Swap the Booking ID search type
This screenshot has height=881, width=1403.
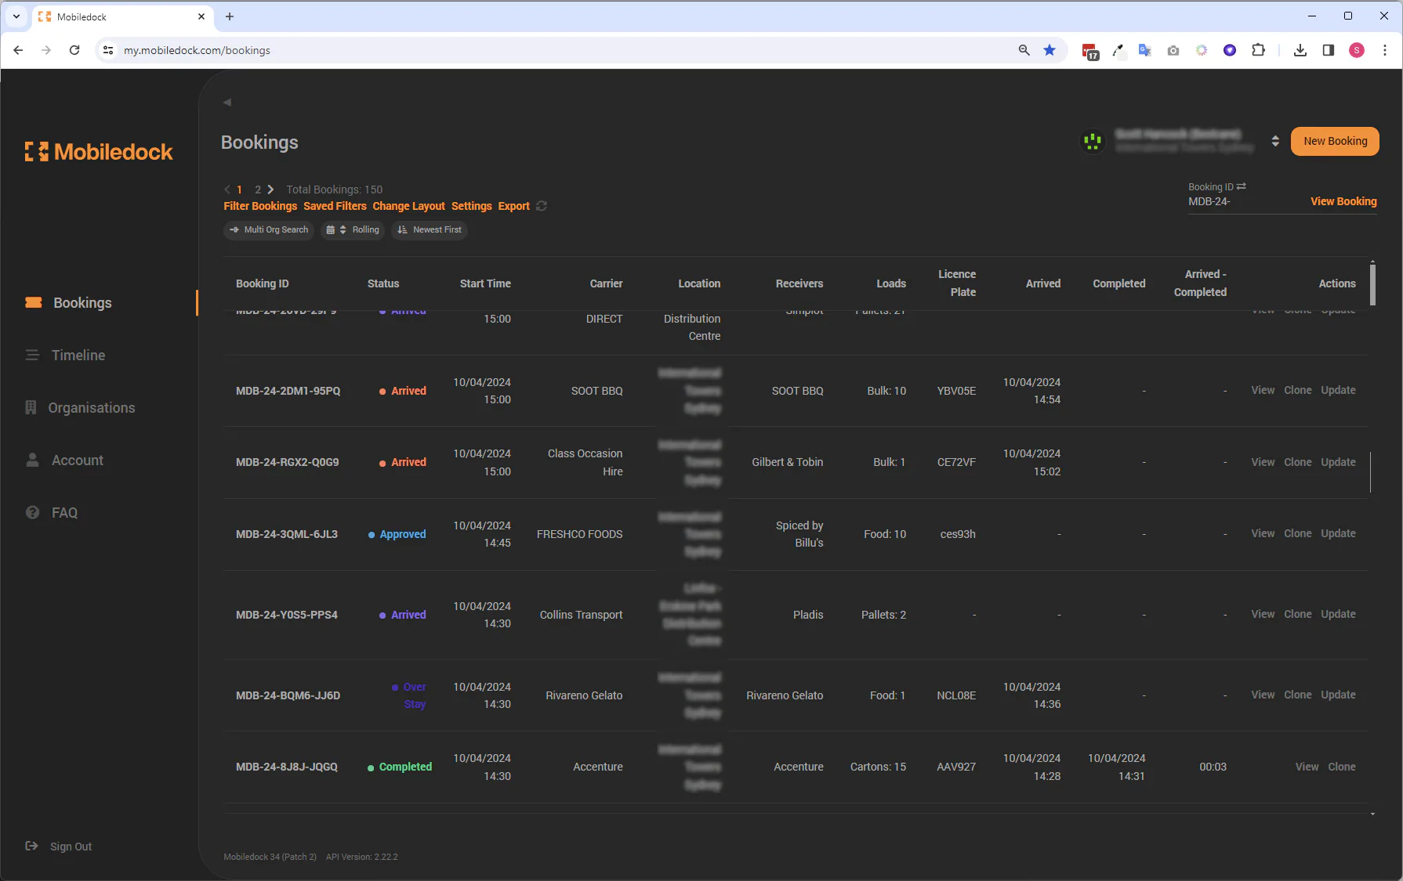[x=1242, y=186]
